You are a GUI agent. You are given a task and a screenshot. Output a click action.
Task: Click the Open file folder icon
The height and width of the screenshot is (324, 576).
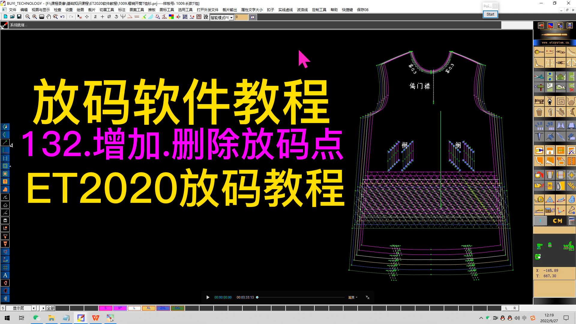pos(12,17)
